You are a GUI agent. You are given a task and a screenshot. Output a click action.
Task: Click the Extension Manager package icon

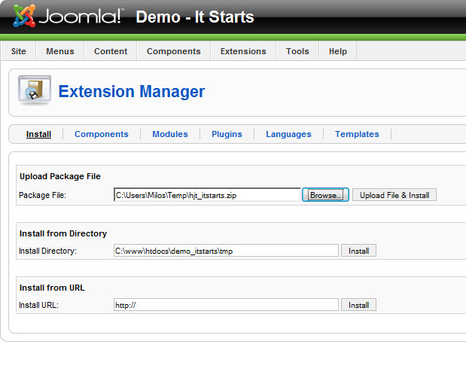(35, 90)
